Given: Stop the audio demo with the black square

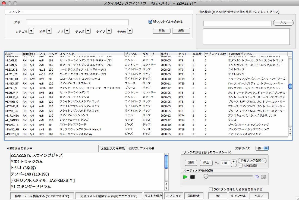Looking at the screenshot, I should 193,177.
